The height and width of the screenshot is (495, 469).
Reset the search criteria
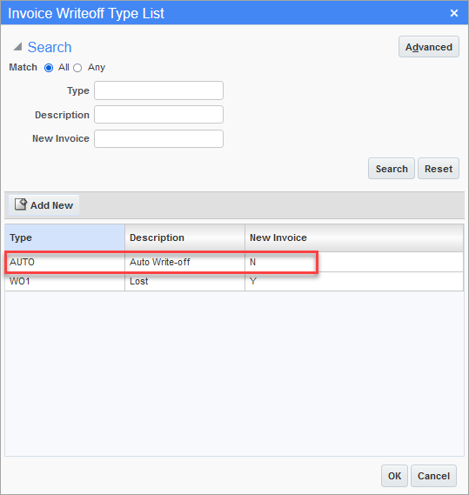(439, 169)
